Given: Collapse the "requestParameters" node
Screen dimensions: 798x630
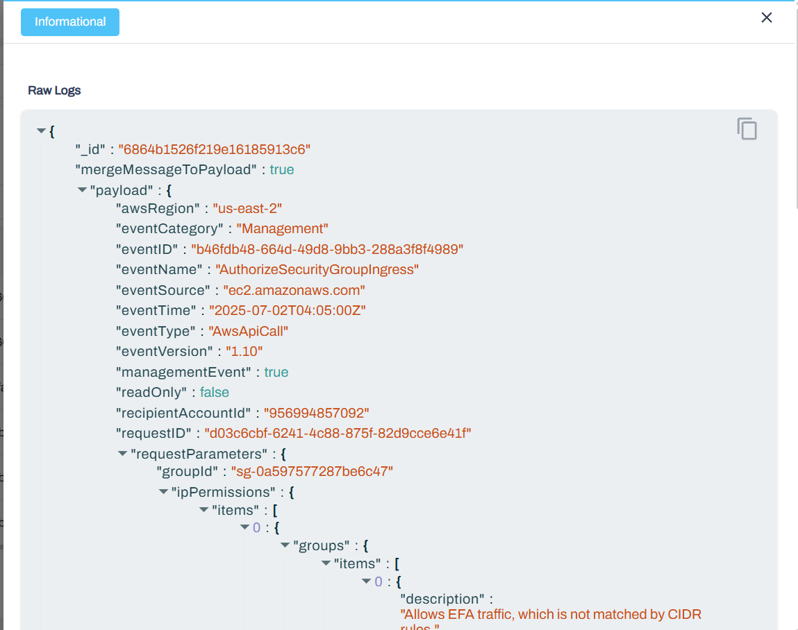Looking at the screenshot, I should [123, 453].
